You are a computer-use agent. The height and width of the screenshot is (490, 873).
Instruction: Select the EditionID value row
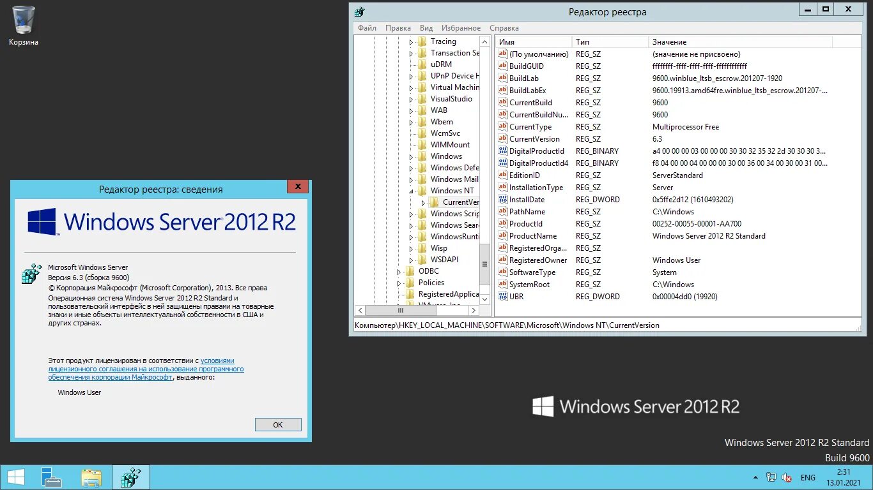pos(665,175)
